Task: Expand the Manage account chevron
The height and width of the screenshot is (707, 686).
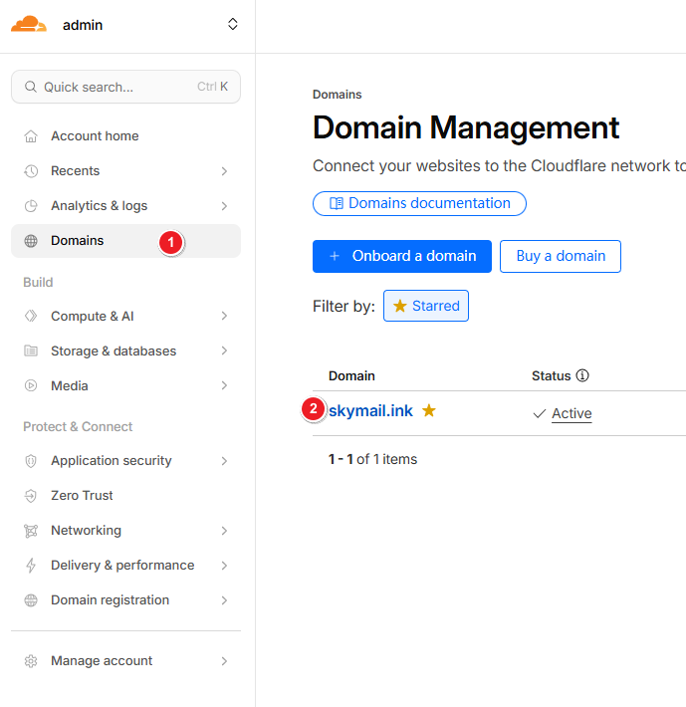Action: 224,661
